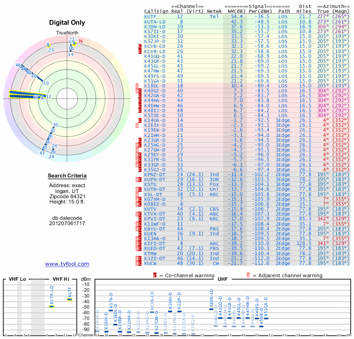
Task: Select the KJZZ-DT callsign
Action: coord(155,258)
